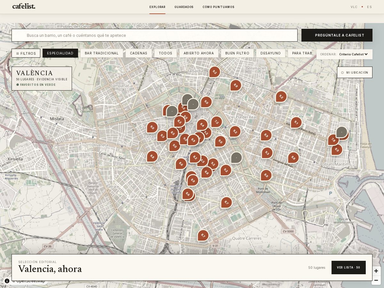Click the 'Valencia, ahora' heading
The width and height of the screenshot is (384, 288).
(50, 269)
